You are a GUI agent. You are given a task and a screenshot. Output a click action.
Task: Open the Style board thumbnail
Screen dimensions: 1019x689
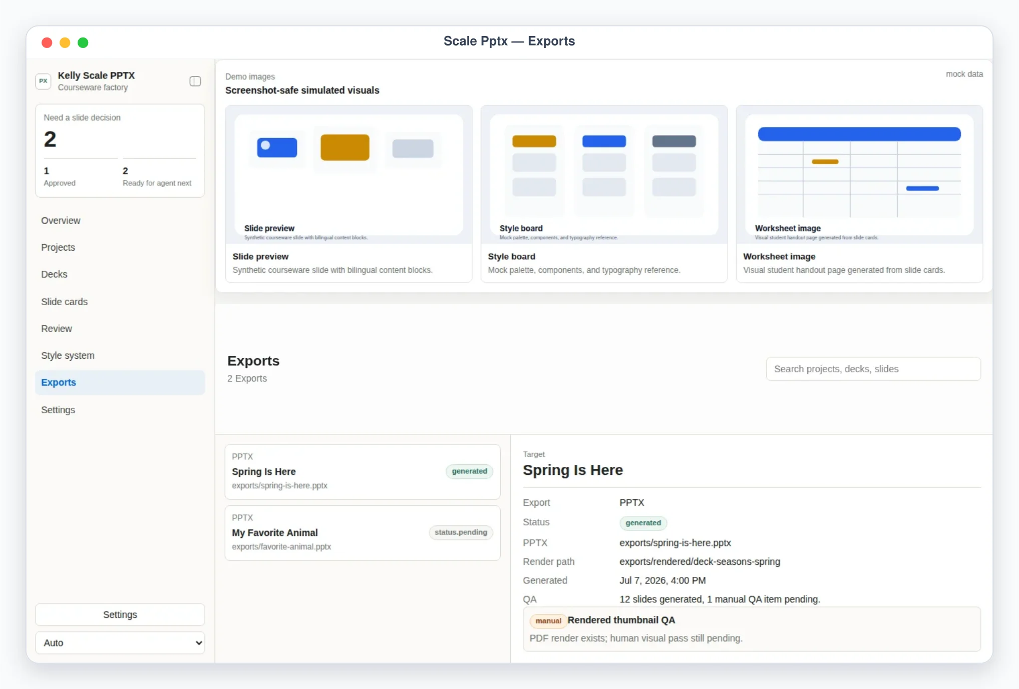604,174
